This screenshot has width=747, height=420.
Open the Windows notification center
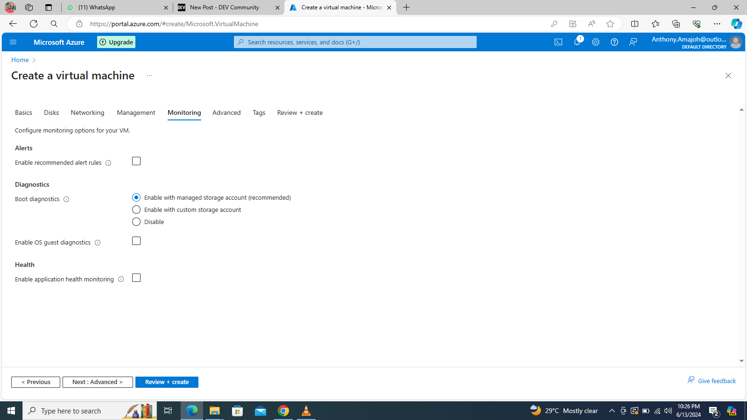point(714,411)
